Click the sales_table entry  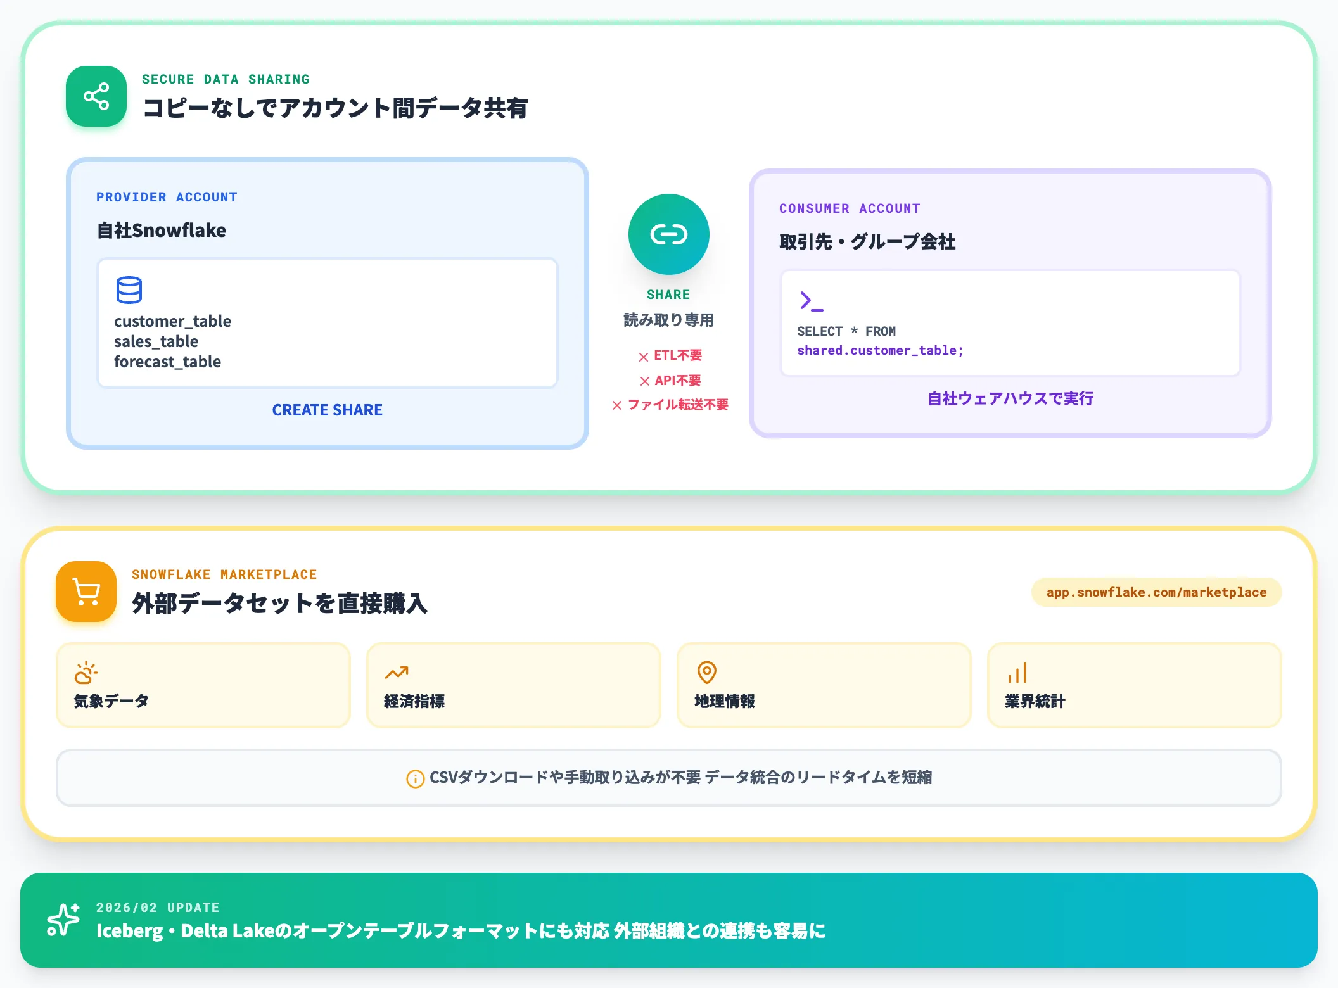coord(156,341)
